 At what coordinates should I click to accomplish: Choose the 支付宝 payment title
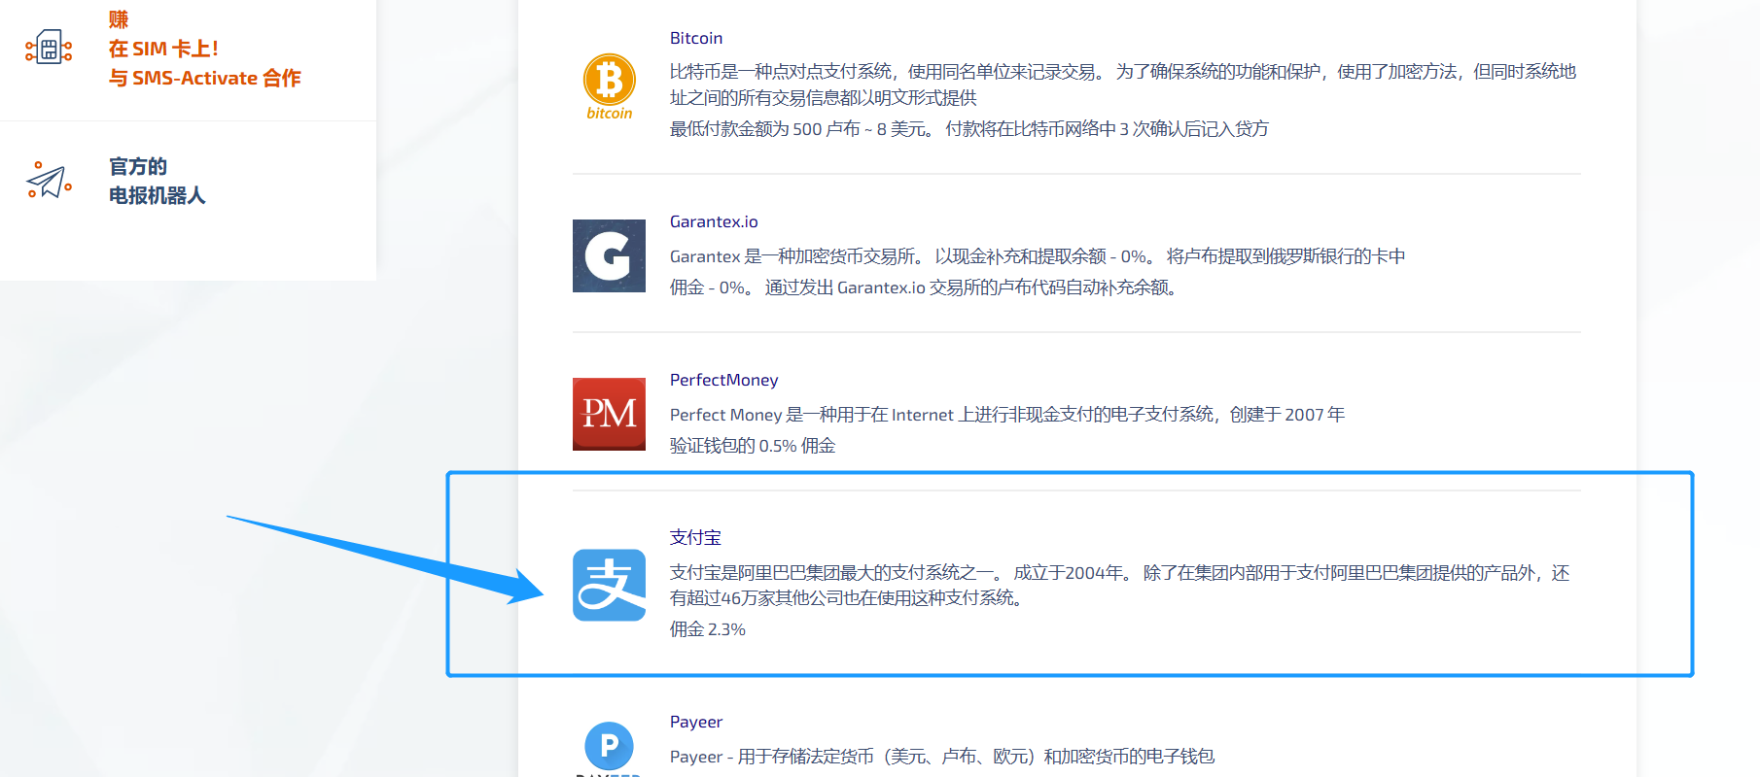(x=695, y=537)
